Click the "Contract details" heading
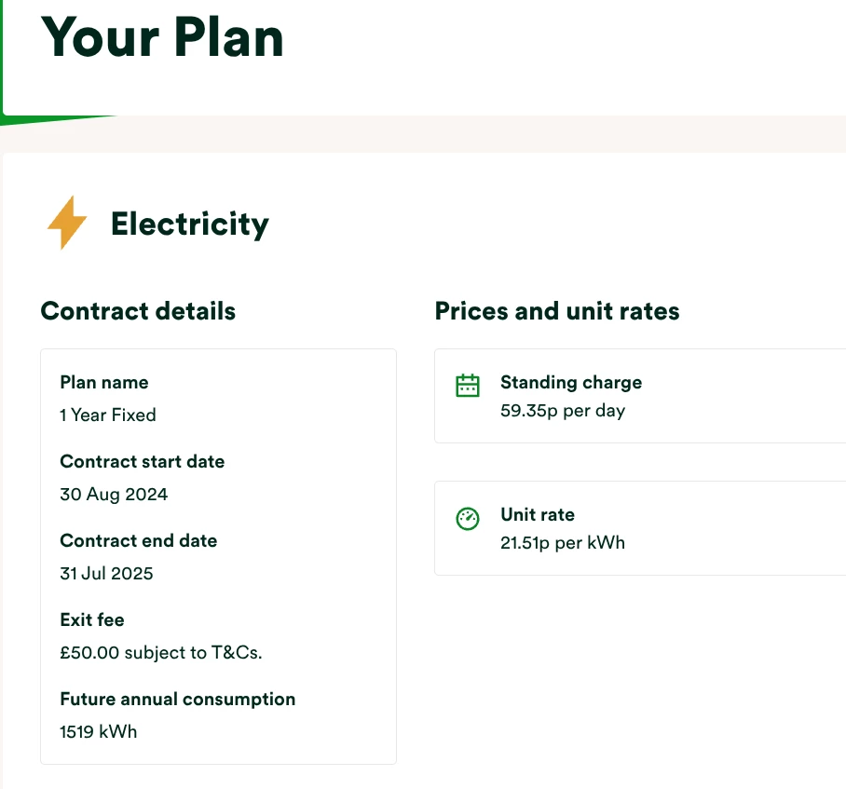Screen dimensions: 846x789 138,311
